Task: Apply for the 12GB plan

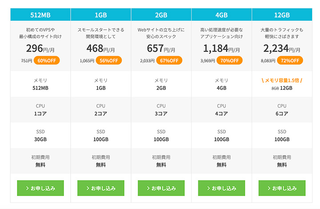Action: (282, 188)
